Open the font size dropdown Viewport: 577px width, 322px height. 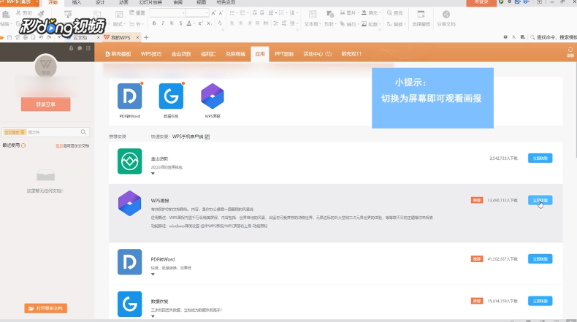(x=207, y=13)
